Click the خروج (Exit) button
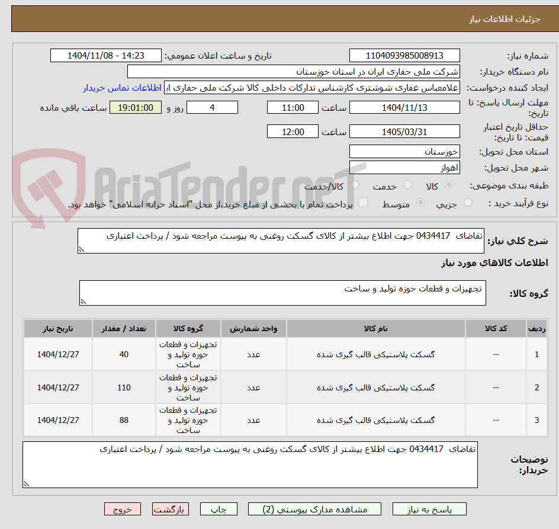The width and height of the screenshot is (559, 529). pos(123,509)
